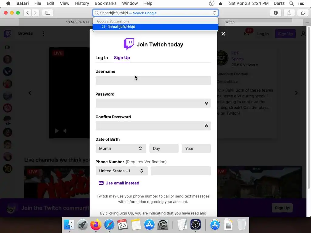Viewport: 311px width, 233px height.
Task: Open System Preferences in the Dock
Action: [163, 225]
